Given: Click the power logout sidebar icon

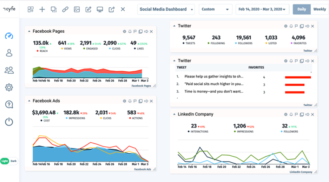Looking at the screenshot, I should tap(9, 122).
